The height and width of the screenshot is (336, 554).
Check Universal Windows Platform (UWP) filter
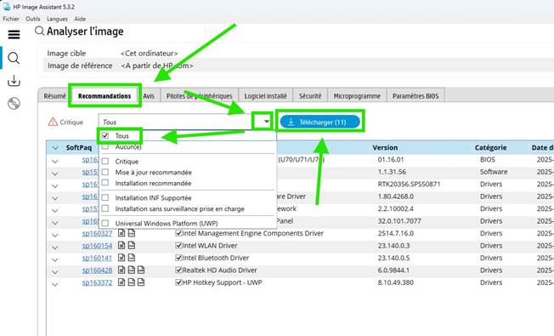(x=105, y=223)
